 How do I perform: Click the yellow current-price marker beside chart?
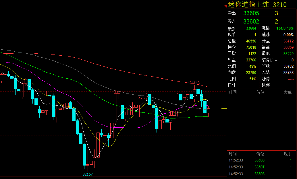(x=224, y=109)
